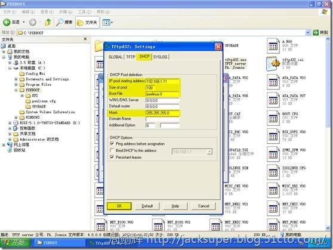Open the address bar dropdown arrow
Viewport: 333px width, 250px height.
click(x=308, y=32)
